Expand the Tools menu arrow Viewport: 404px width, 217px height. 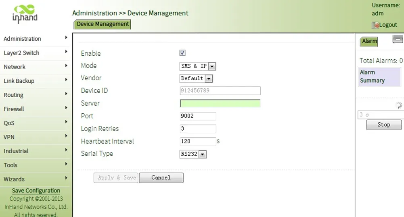[x=66, y=164]
